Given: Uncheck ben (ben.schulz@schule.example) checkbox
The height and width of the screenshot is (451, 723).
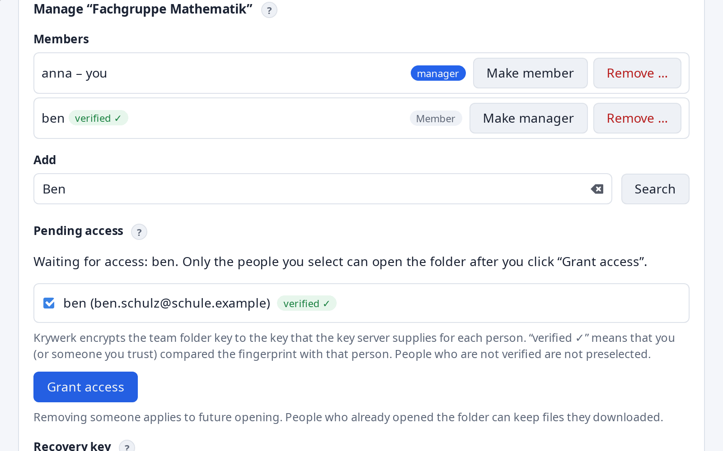Looking at the screenshot, I should (x=49, y=303).
